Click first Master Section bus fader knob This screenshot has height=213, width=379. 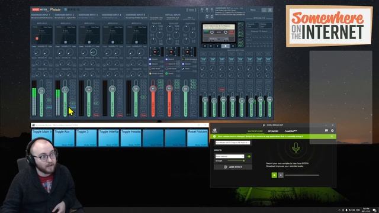205,99
